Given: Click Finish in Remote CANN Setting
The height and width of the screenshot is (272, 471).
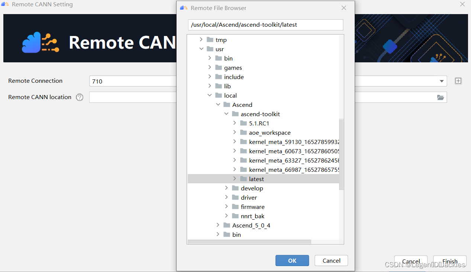Looking at the screenshot, I should tap(450, 261).
